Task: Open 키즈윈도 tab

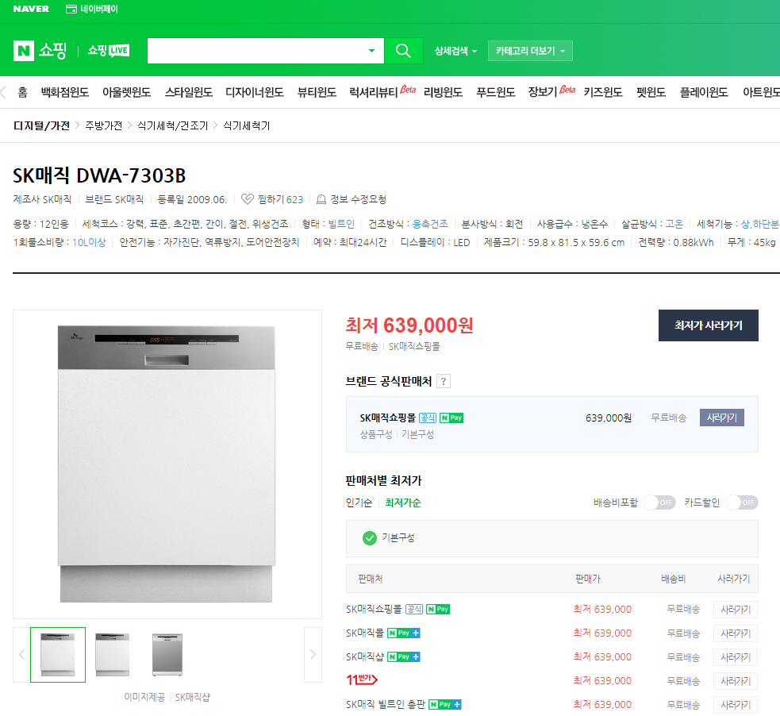Action: point(603,93)
